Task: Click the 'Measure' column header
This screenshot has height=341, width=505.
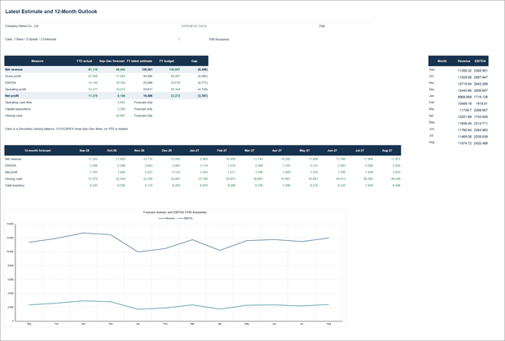Action: (37, 61)
